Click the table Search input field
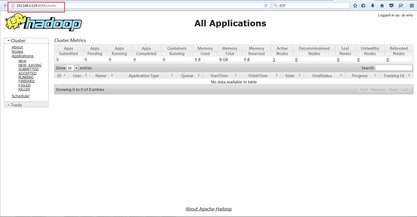The image size is (417, 217). point(394,68)
